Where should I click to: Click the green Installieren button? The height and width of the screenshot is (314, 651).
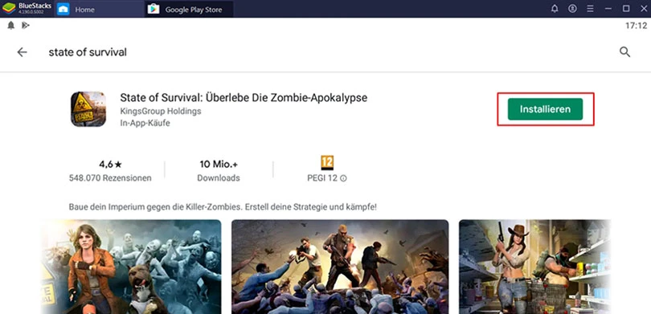(x=545, y=109)
